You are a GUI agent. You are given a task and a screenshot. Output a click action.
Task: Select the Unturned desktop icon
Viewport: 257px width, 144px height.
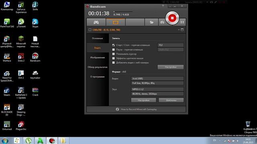pyautogui.click(x=7, y=126)
